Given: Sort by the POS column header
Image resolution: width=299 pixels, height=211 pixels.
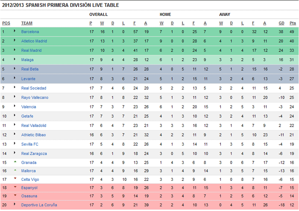Looking at the screenshot, I should (x=6, y=23).
